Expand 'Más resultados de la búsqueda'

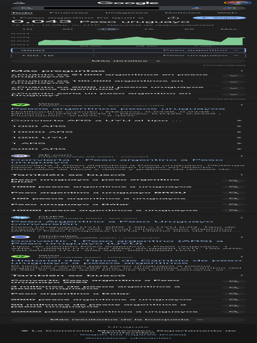point(128,320)
